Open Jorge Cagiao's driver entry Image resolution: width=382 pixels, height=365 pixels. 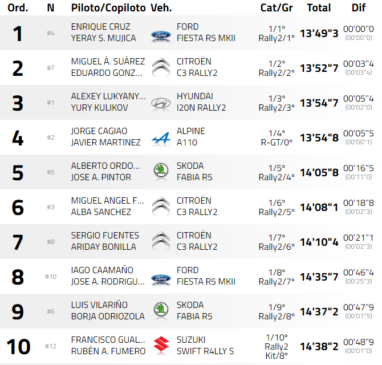[99, 131]
